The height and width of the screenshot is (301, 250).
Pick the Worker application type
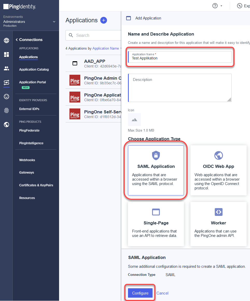218,224
